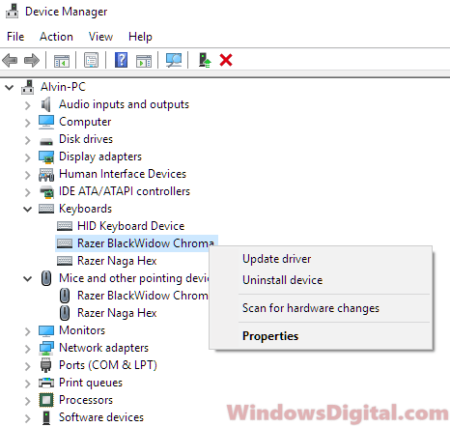The image size is (450, 427).
Task: Click the Print queues printer icon
Action: [x=46, y=383]
